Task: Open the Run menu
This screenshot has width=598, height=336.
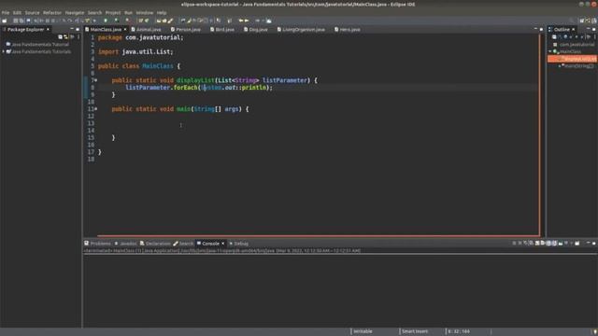Action: click(128, 12)
